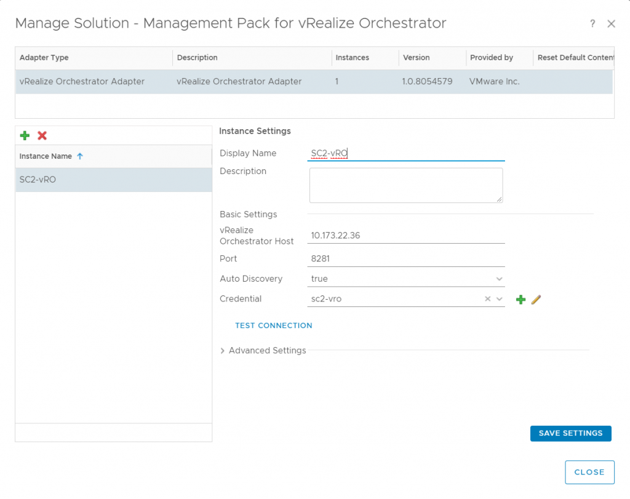Screen dimensions: 630x499
Task: Focus the vRealize Orchestrator Host field
Action: (406, 236)
